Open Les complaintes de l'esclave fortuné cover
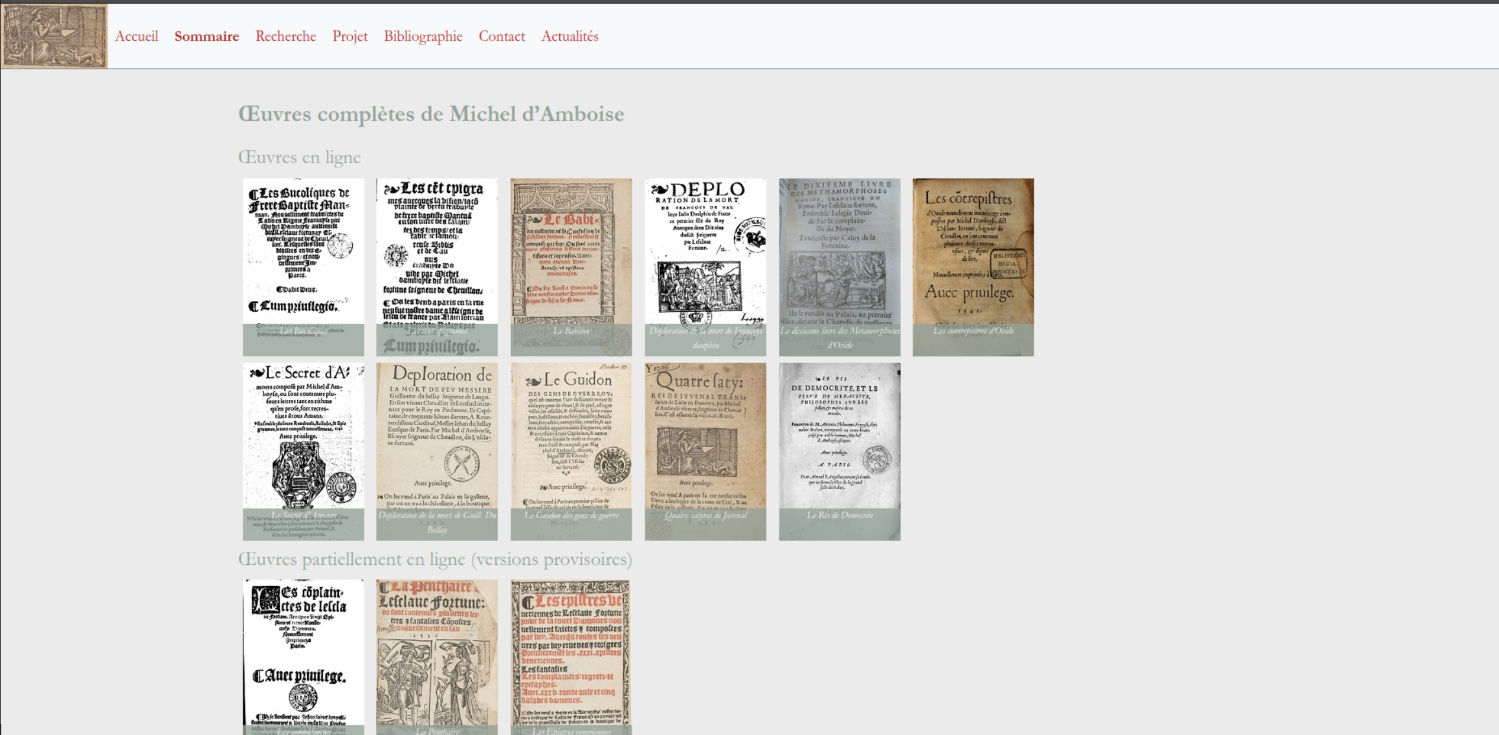 point(304,657)
